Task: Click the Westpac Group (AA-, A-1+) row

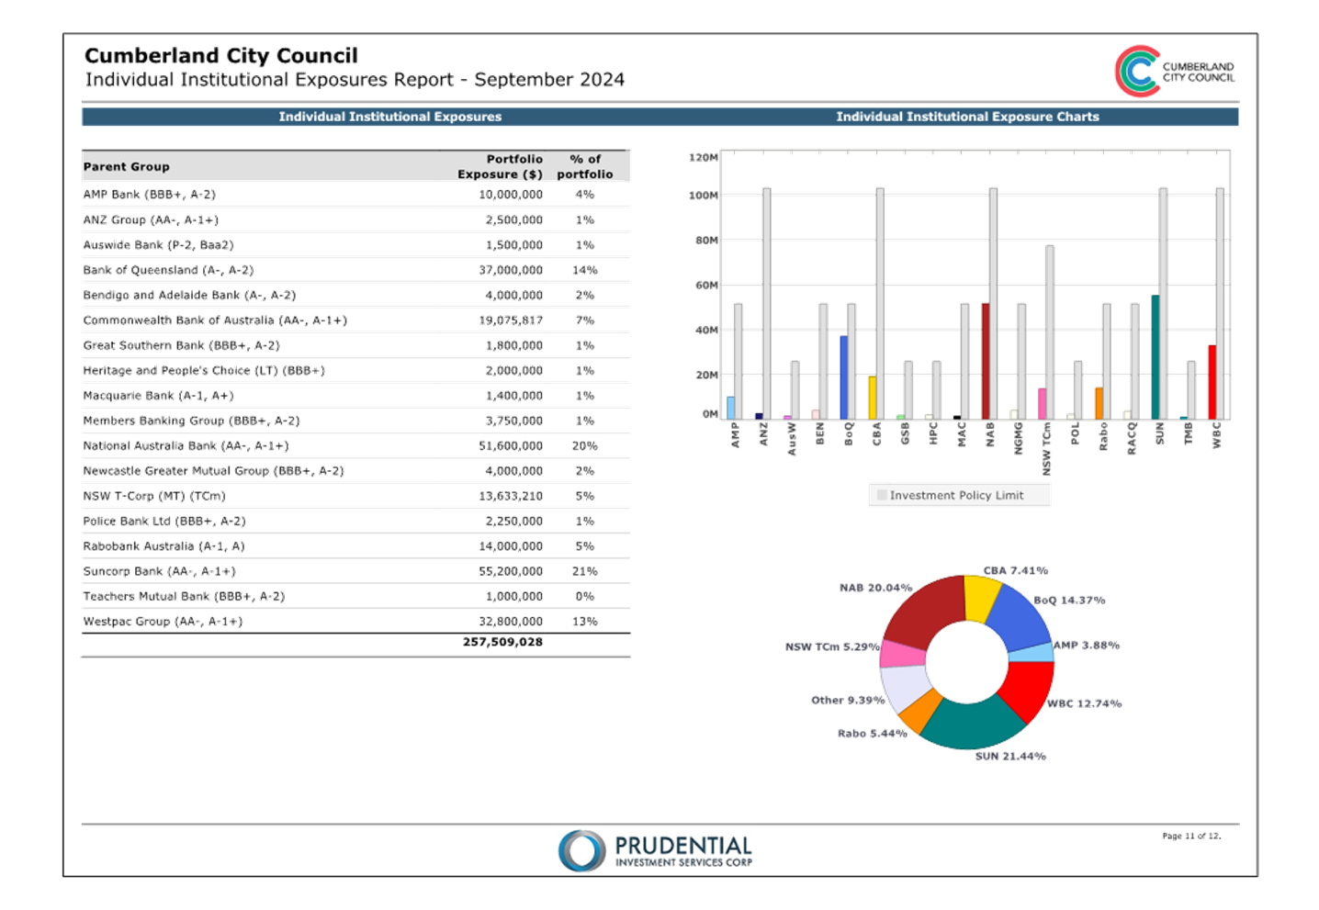Action: [x=355, y=621]
